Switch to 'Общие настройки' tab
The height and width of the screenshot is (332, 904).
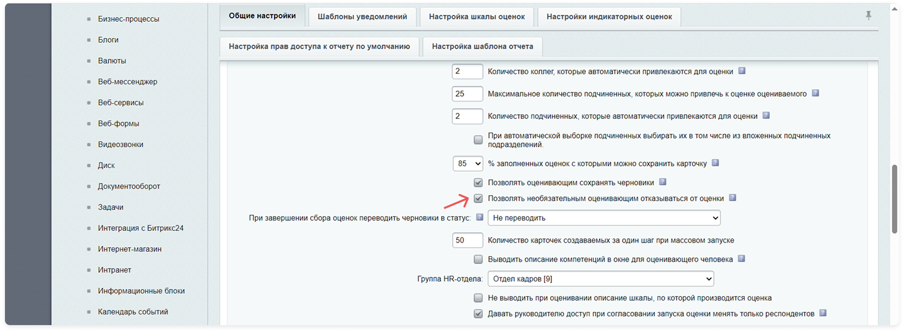262,16
